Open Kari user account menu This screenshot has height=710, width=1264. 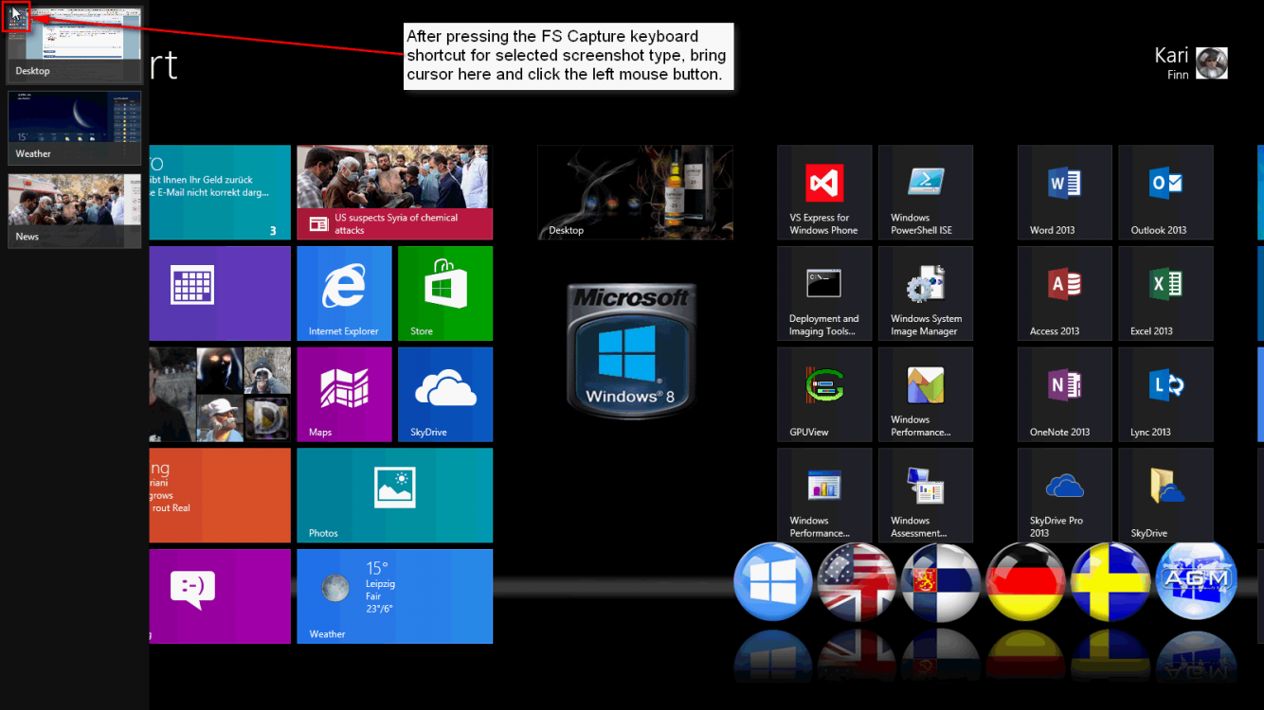click(x=1191, y=63)
